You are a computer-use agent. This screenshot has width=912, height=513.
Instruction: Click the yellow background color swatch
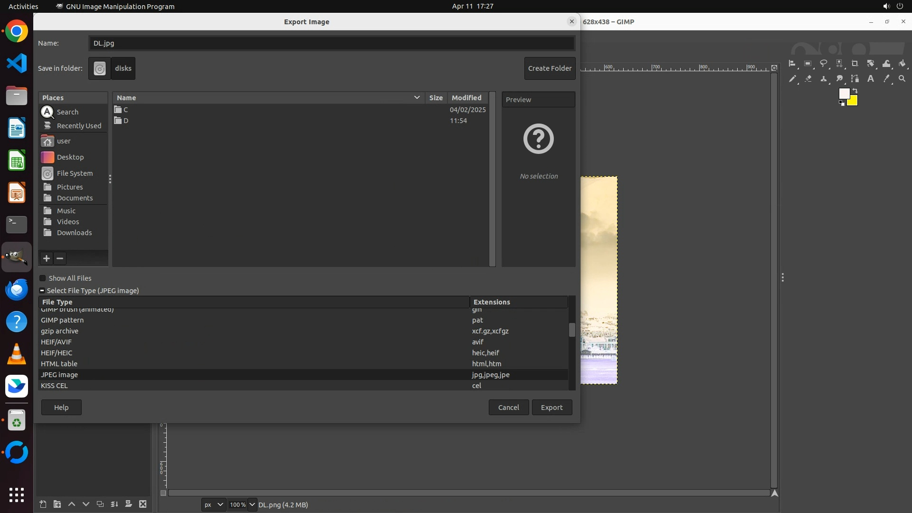pyautogui.click(x=854, y=102)
